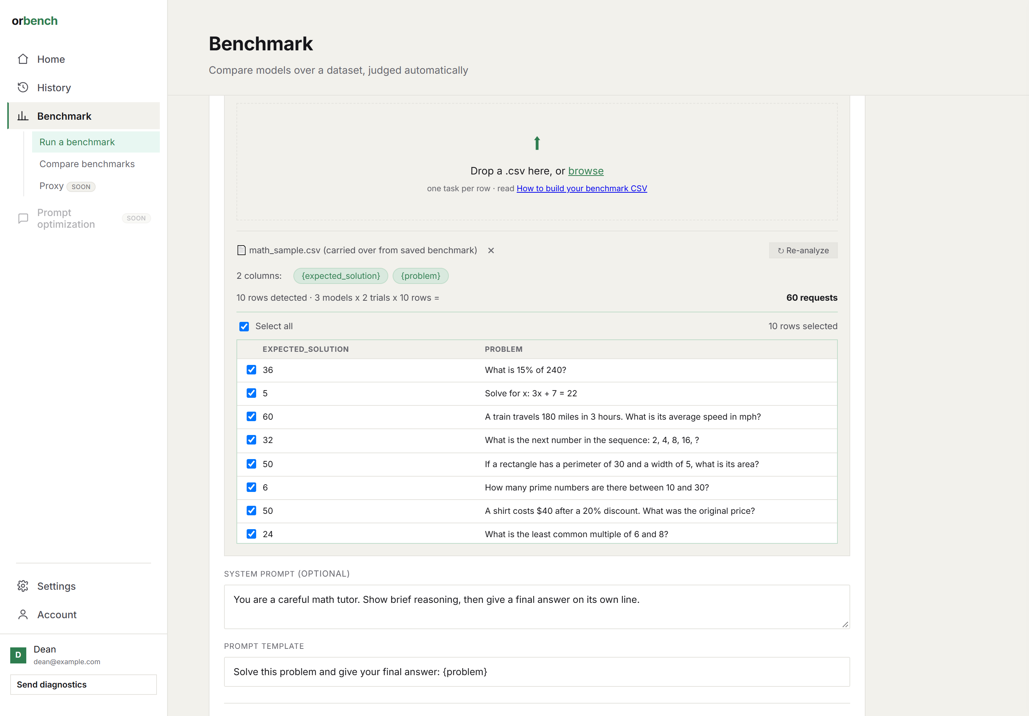Focus the system prompt text area
1029x716 pixels.
(537, 607)
